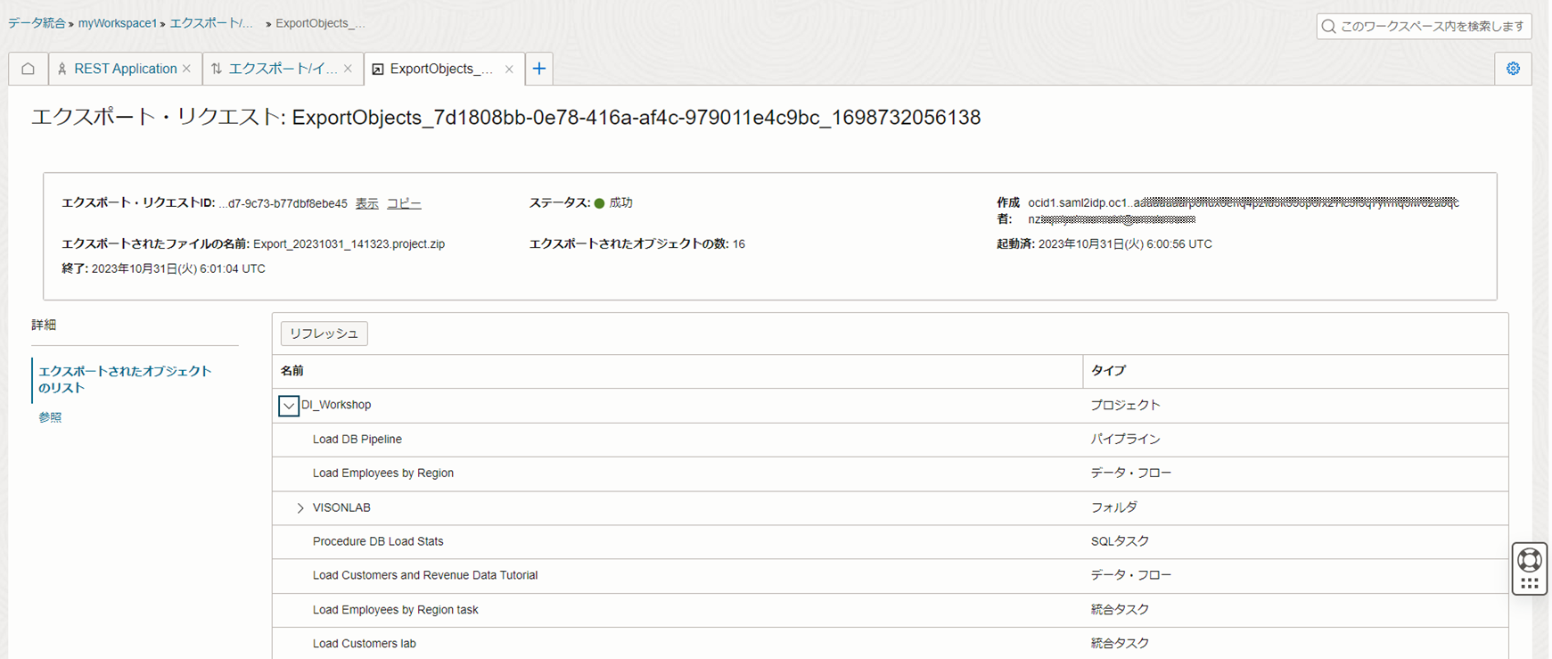The height and width of the screenshot is (659, 1552).
Task: Switch to エクスポート/イ... tab
Action: pyautogui.click(x=283, y=69)
